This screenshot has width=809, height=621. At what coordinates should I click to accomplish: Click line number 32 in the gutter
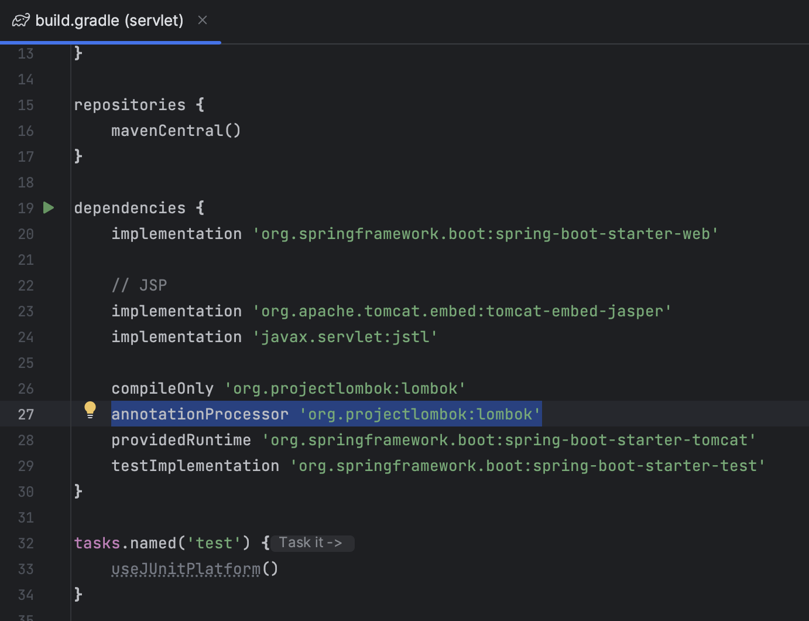point(26,543)
